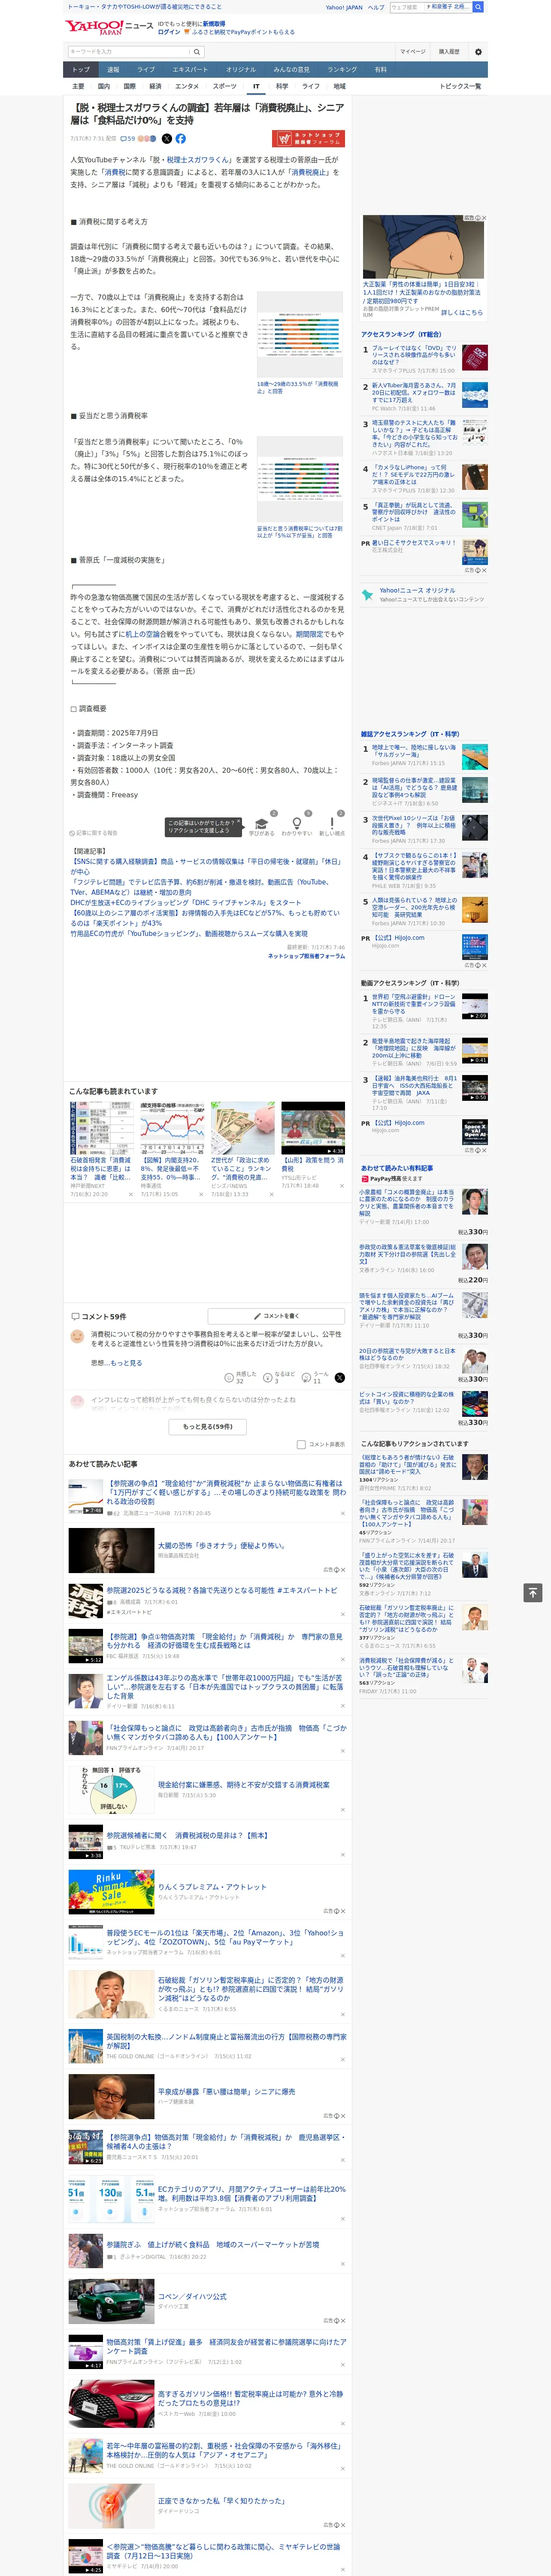Viewport: 551px width, 2576px height.
Task: Click the コメントを書く button
Action: [x=277, y=1316]
